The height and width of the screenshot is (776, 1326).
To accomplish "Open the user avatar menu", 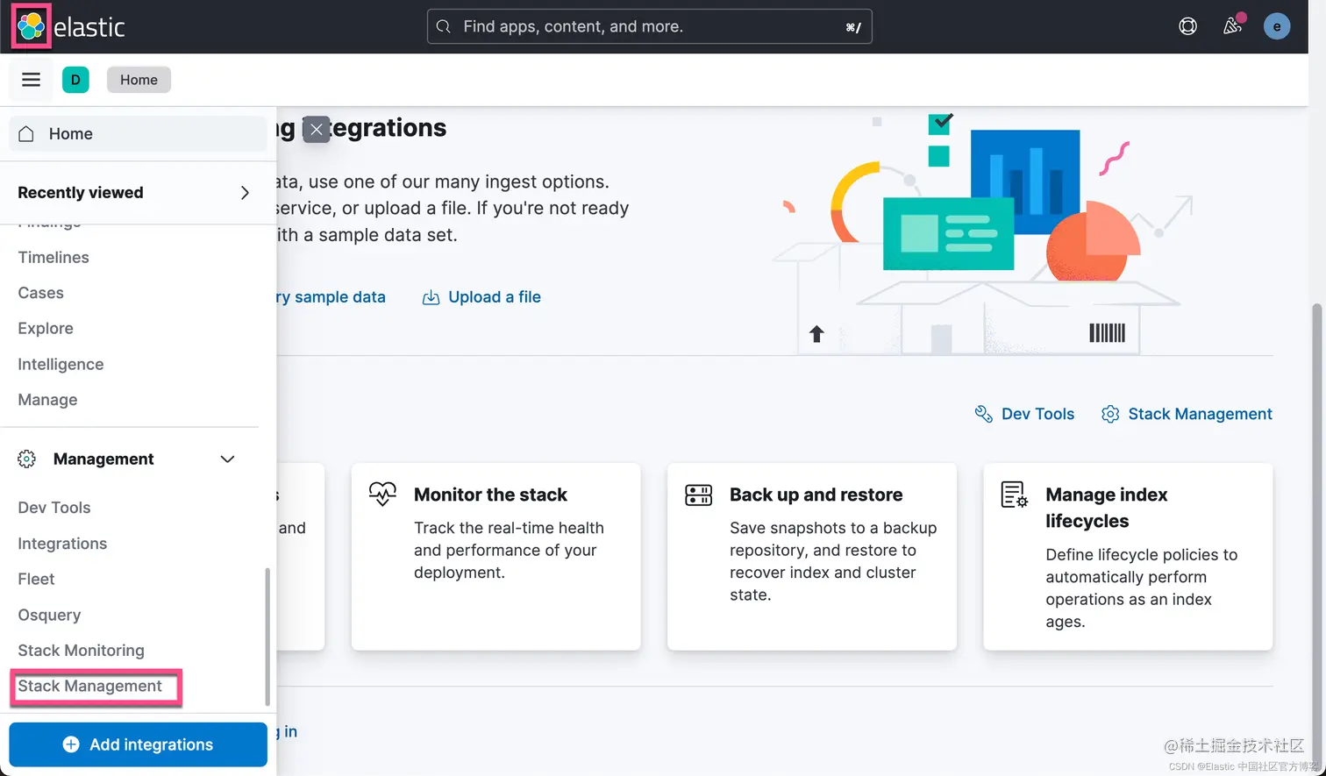I will pos(1276,26).
